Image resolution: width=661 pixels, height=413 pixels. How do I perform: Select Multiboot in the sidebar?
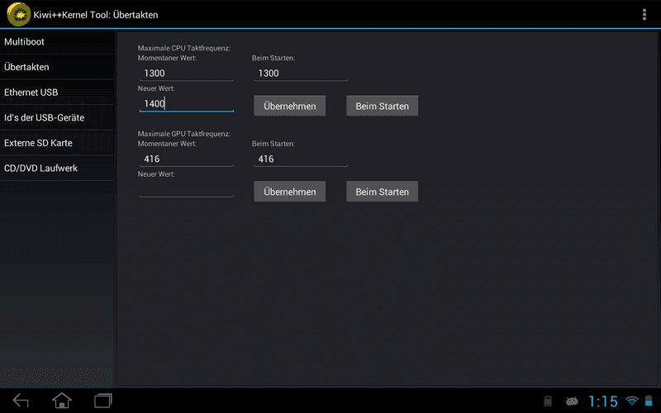pos(57,42)
